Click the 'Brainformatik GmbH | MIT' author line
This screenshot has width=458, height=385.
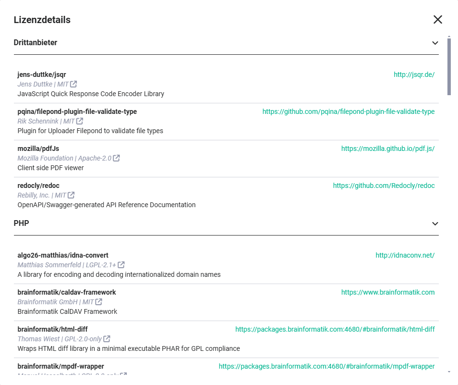(x=56, y=302)
